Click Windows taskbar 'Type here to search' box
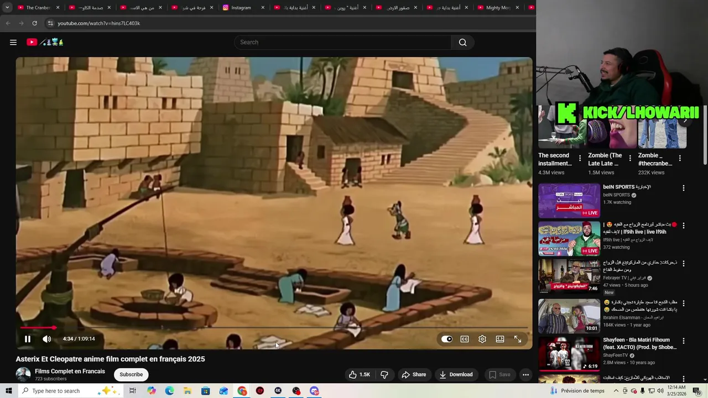 [x=71, y=391]
